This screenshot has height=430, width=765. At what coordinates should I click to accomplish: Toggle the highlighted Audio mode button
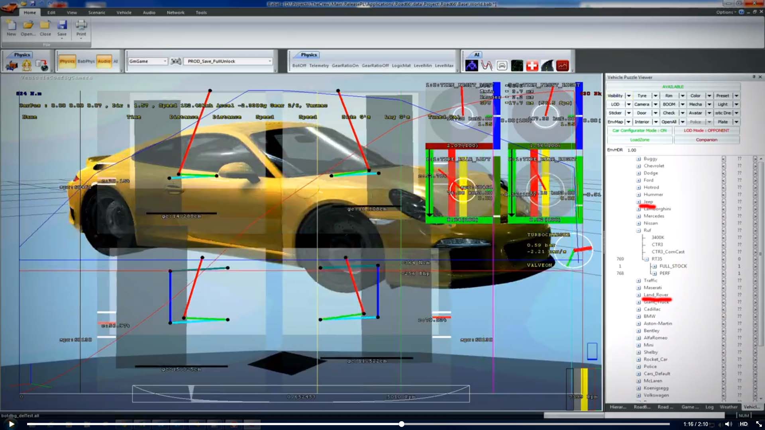104,61
